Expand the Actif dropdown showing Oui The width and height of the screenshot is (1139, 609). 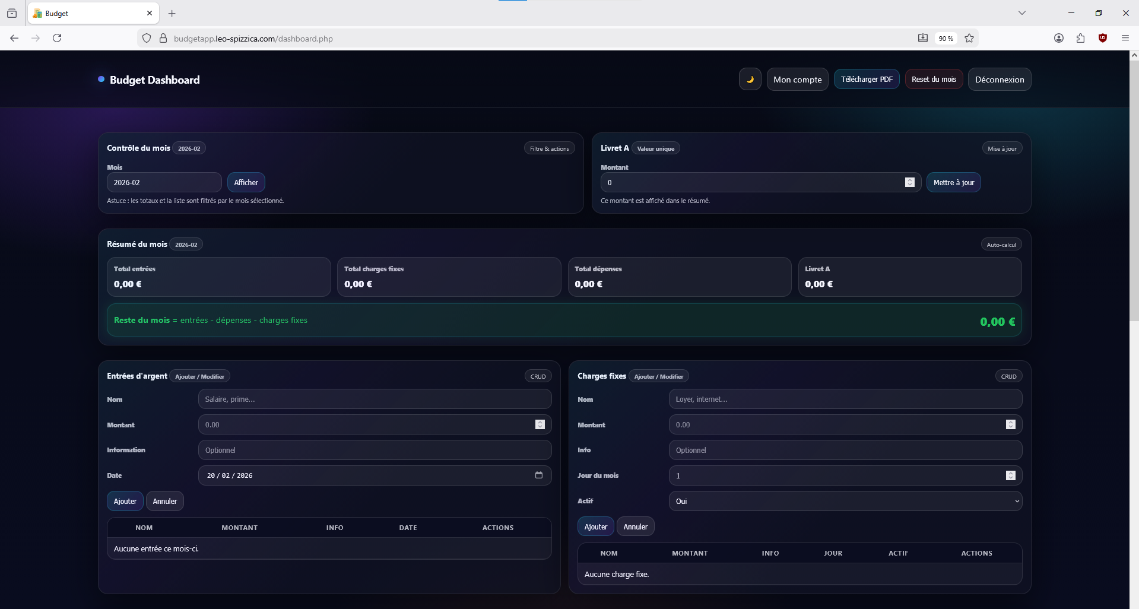pos(845,501)
